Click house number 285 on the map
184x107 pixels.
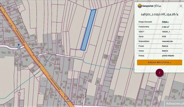tap(33, 46)
